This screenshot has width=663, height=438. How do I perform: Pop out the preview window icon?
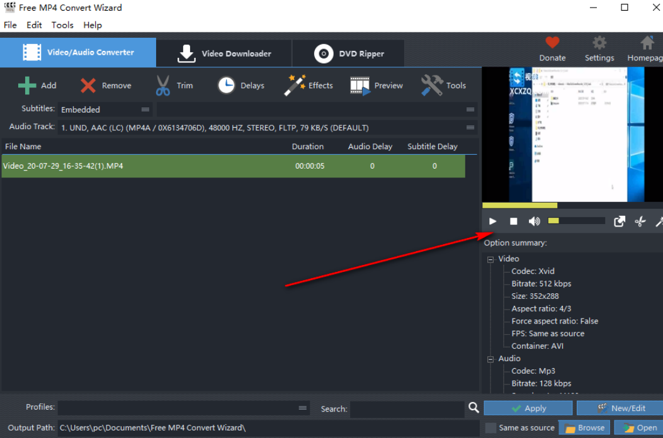coord(620,221)
